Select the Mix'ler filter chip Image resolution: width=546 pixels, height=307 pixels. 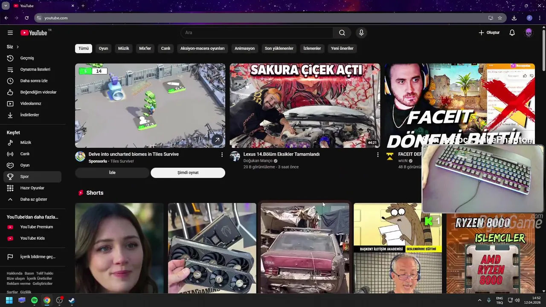pos(145,49)
